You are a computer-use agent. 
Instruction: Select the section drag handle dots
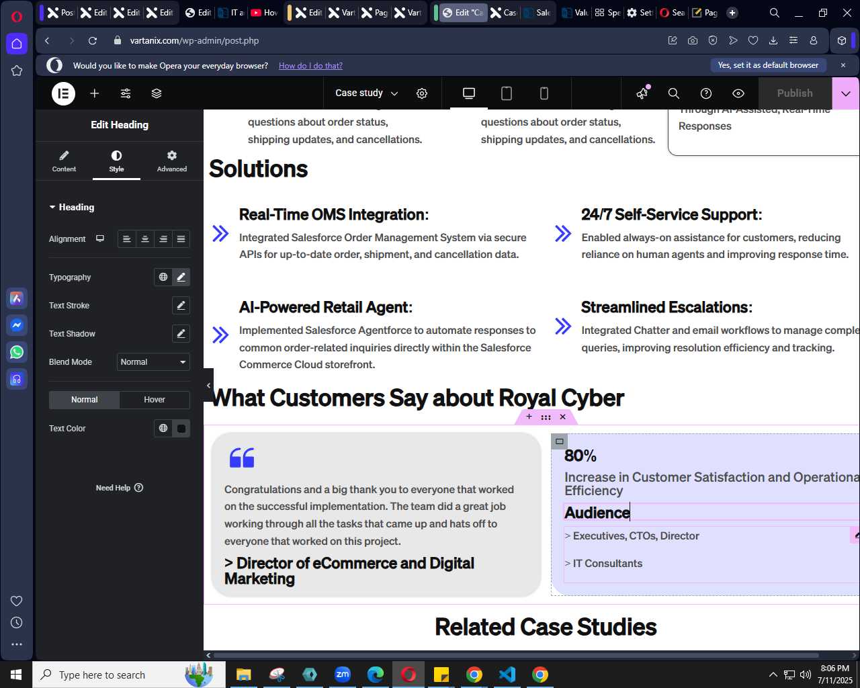[x=546, y=417]
